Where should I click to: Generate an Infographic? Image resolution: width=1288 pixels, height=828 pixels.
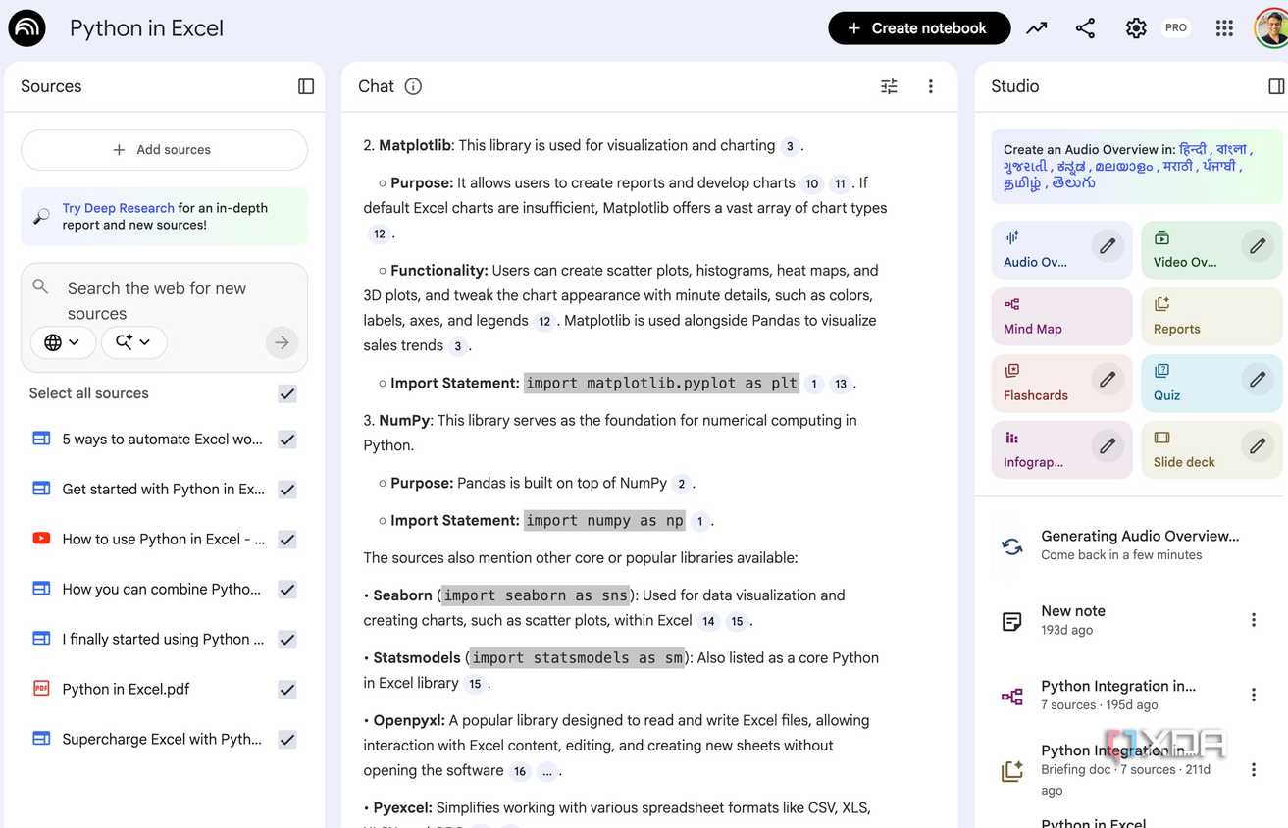coord(1061,450)
